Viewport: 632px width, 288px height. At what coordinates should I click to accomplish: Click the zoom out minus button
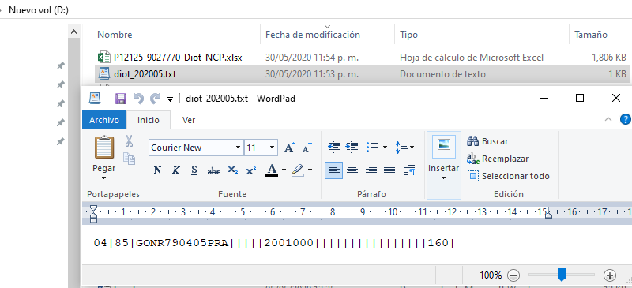tap(513, 275)
